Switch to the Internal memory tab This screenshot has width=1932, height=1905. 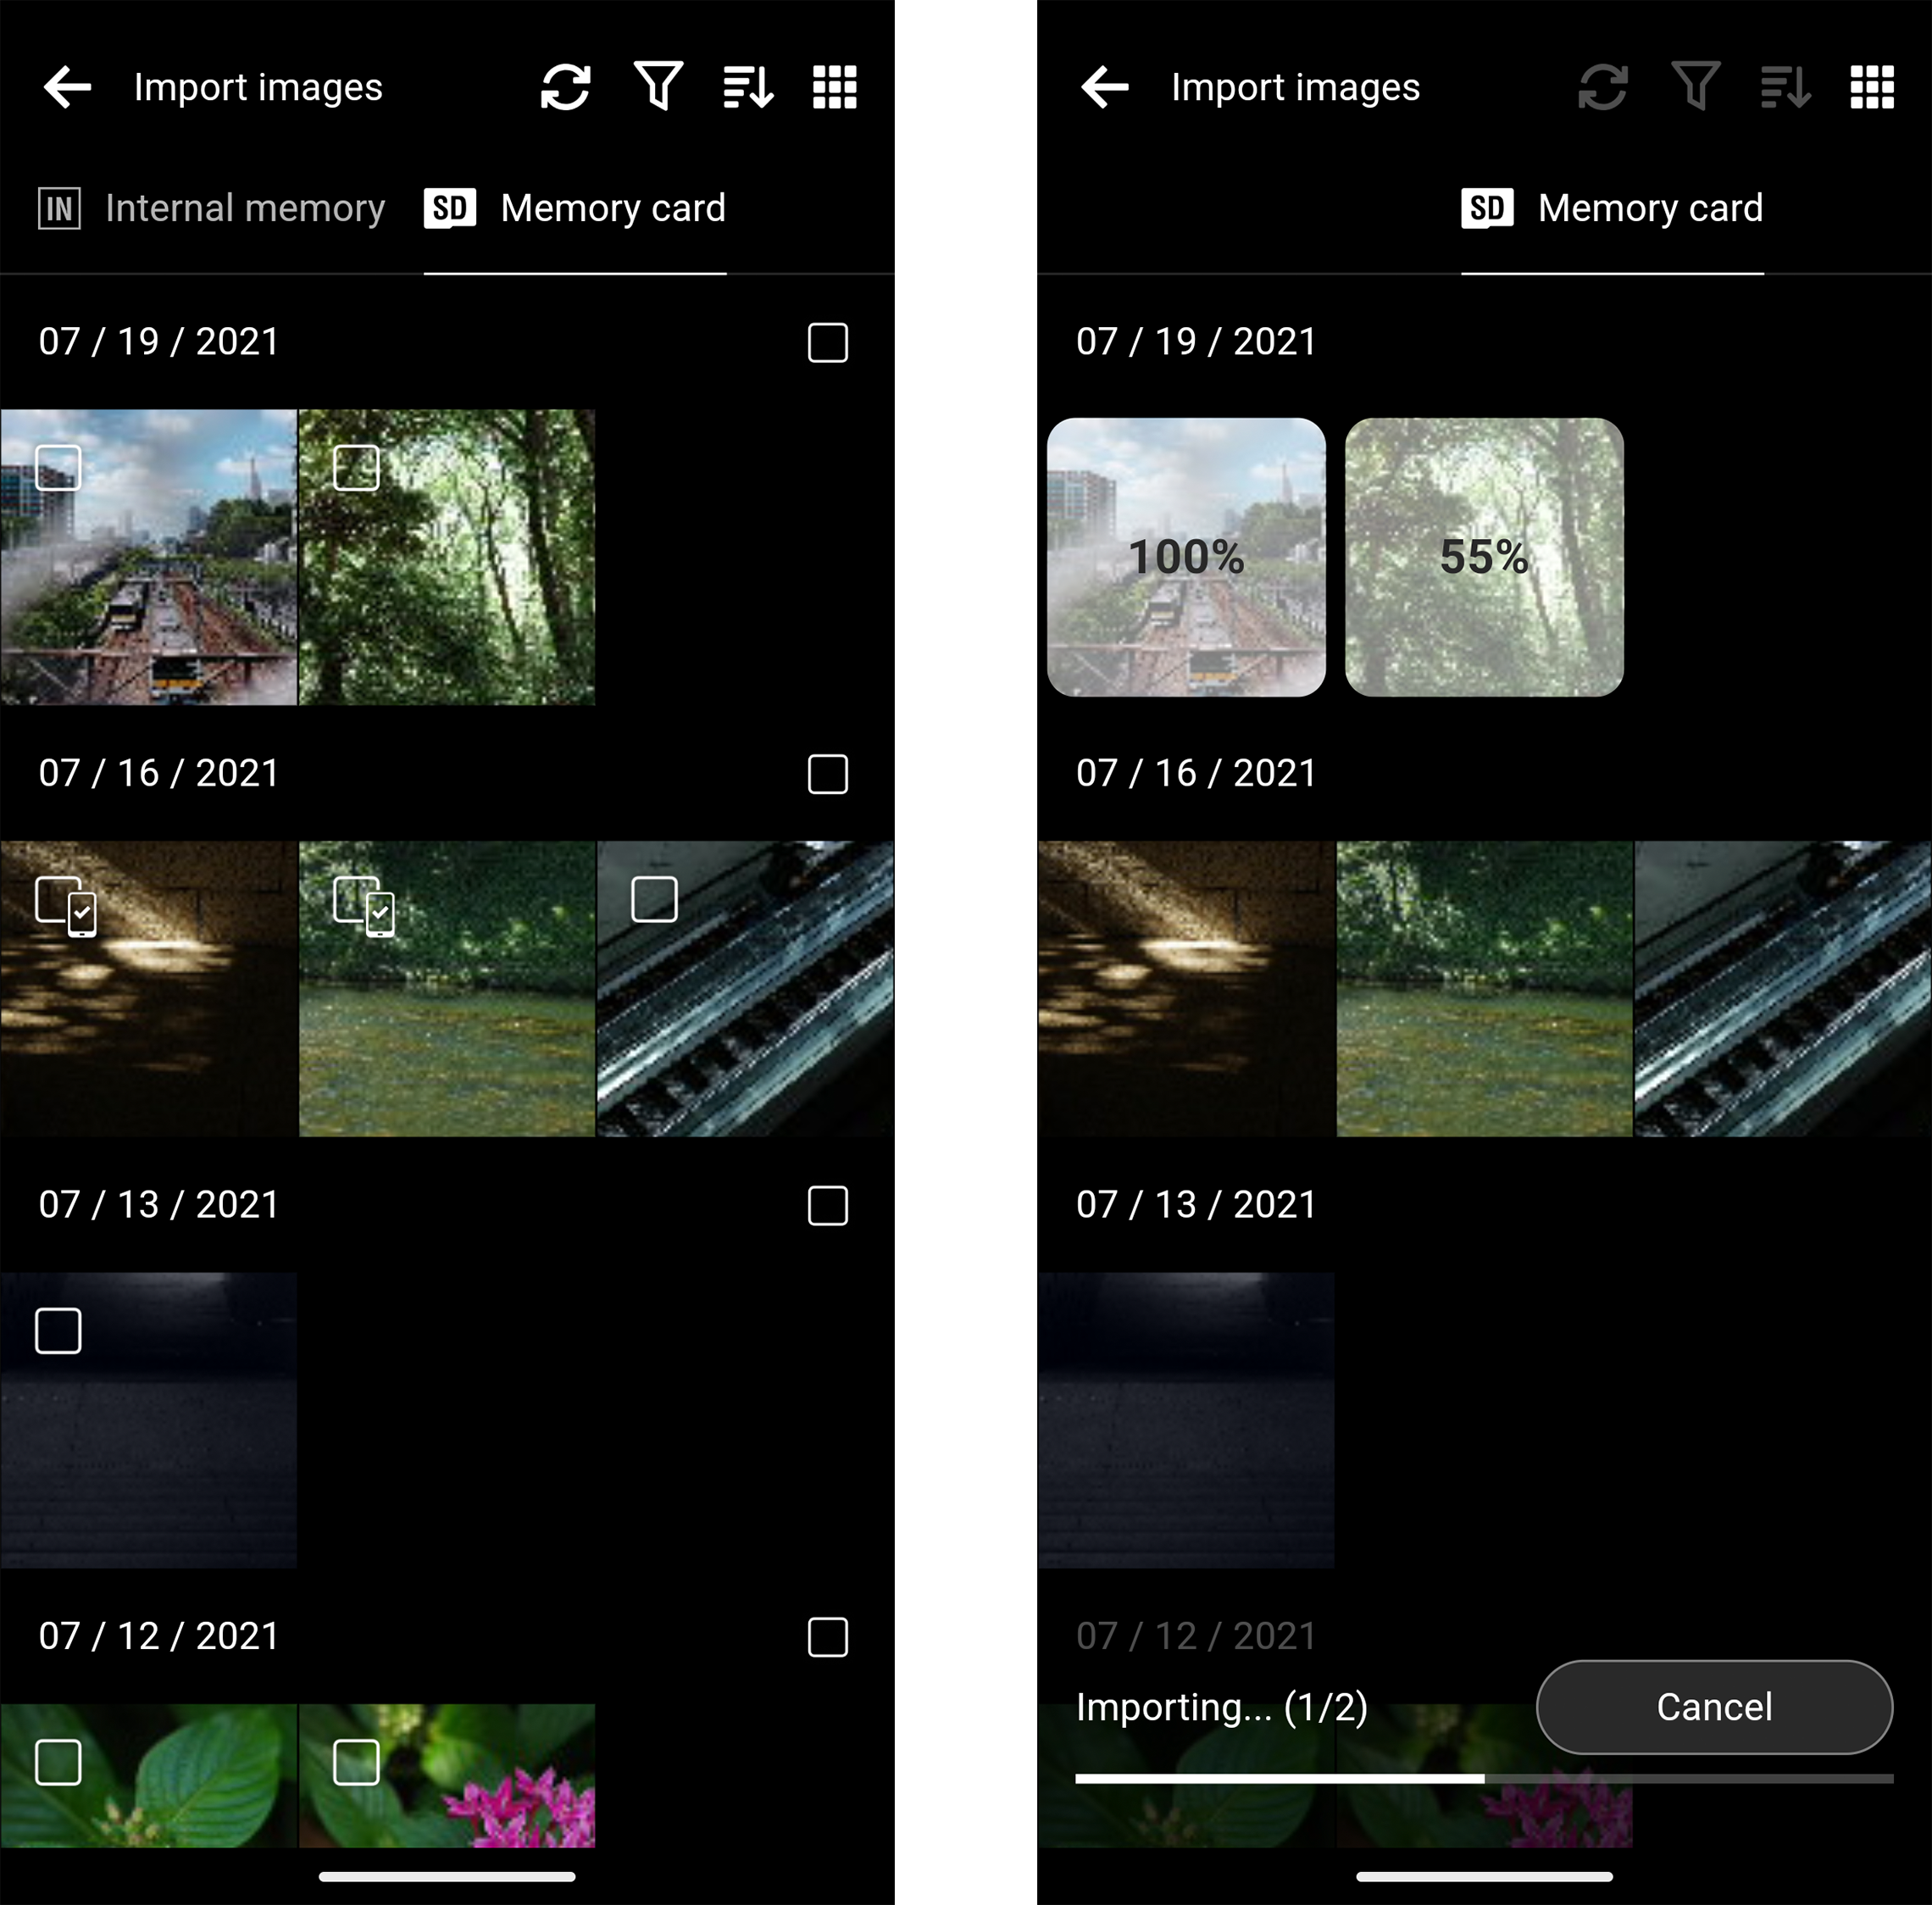pyautogui.click(x=245, y=208)
